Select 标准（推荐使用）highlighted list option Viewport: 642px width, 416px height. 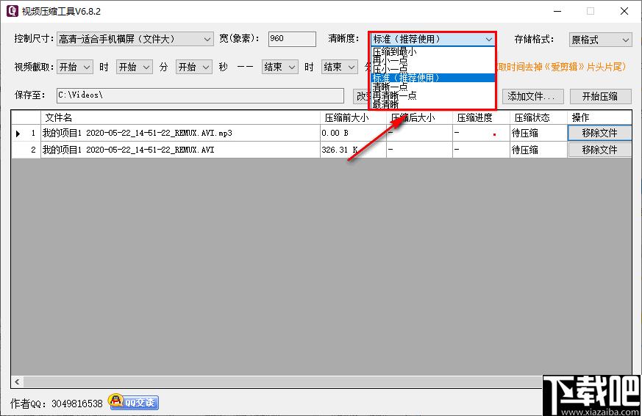432,78
